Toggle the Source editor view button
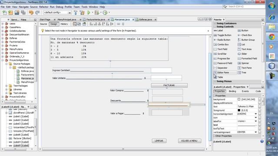278x156 pixels. 43,24
